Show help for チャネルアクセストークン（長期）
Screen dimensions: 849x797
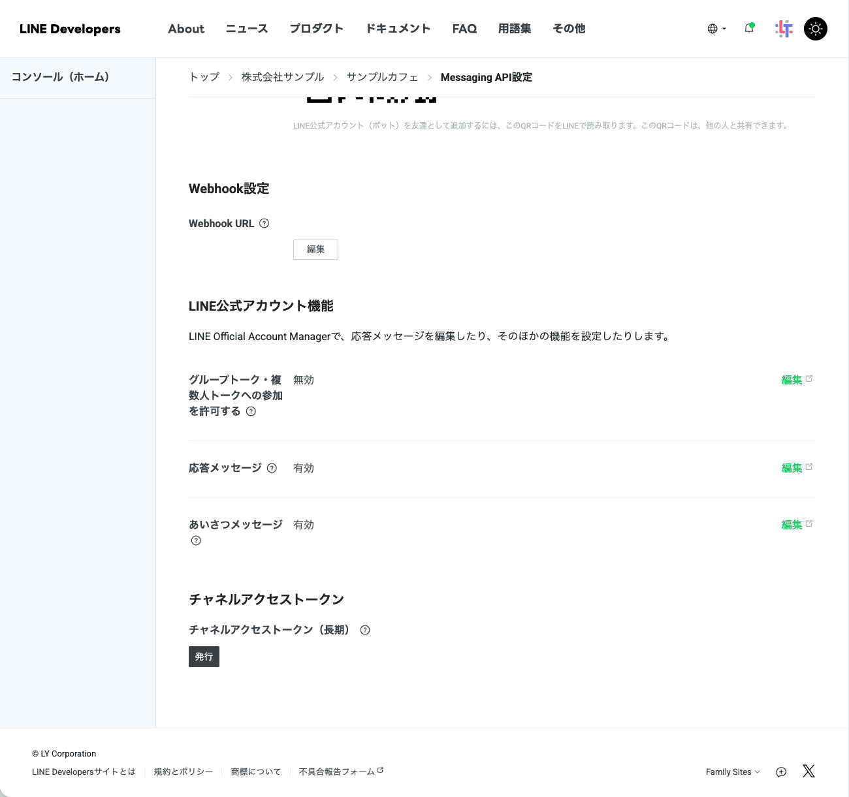pyautogui.click(x=365, y=630)
